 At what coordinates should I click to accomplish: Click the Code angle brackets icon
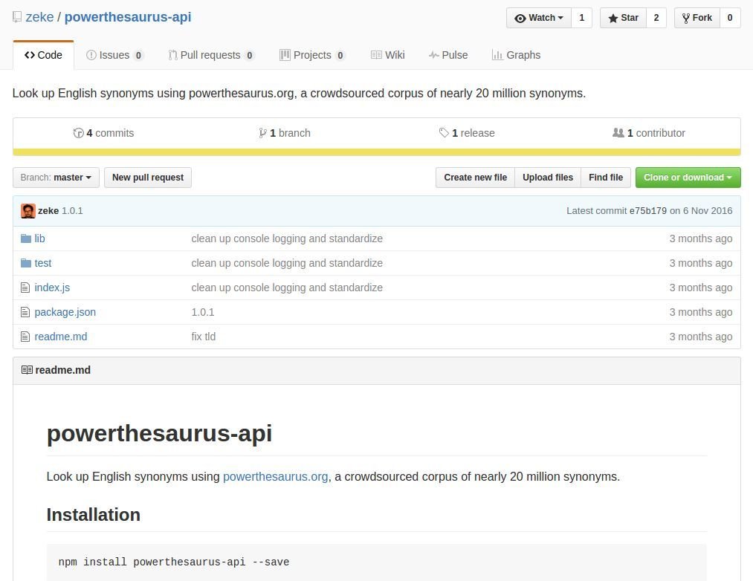[x=30, y=55]
